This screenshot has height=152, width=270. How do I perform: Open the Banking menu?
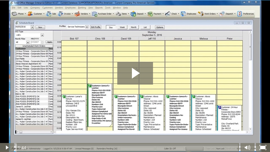tap(82, 8)
